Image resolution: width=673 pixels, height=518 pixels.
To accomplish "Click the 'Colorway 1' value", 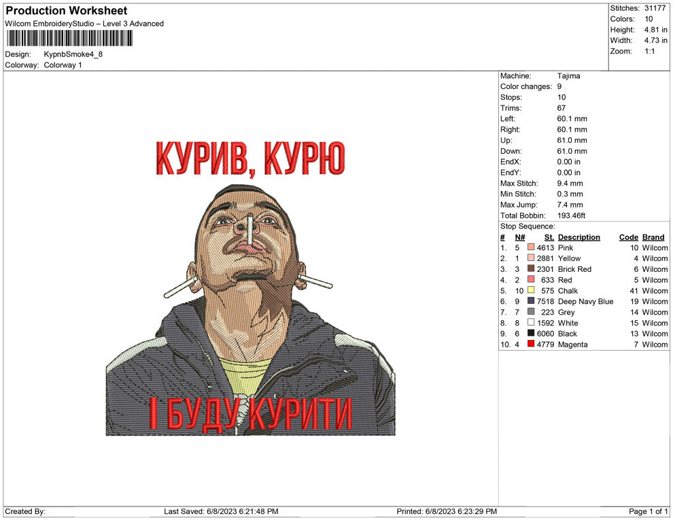I will (x=63, y=65).
